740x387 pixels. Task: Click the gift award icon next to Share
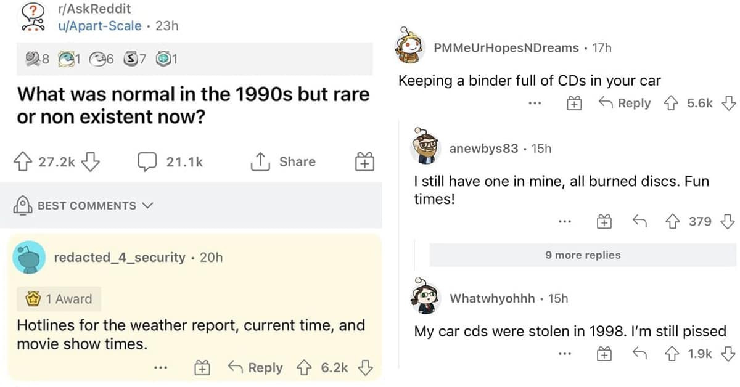coord(364,161)
